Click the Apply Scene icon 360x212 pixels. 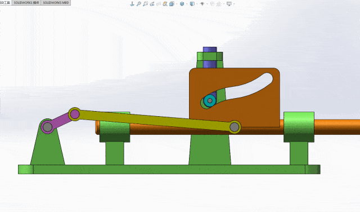pos(213,4)
